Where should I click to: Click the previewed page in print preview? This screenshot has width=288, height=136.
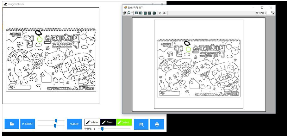point(198,64)
